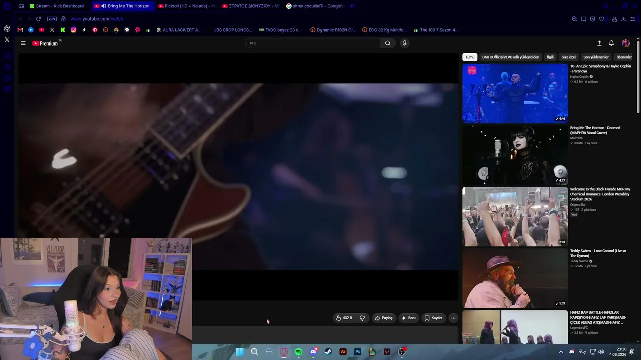641x360 pixels.
Task: Save the video with Kaydet button
Action: click(433, 318)
